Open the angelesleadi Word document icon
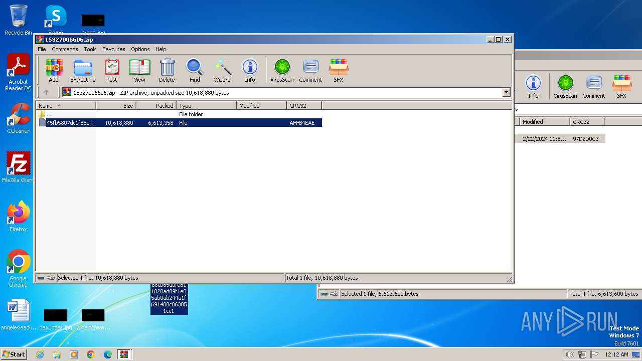Screen dimensions: 642x361 18,315
